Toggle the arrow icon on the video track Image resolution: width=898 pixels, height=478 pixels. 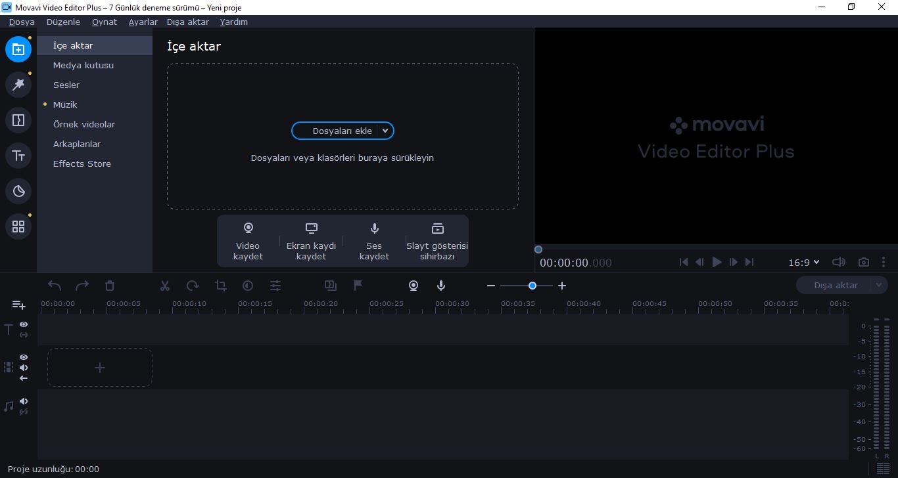pyautogui.click(x=24, y=378)
